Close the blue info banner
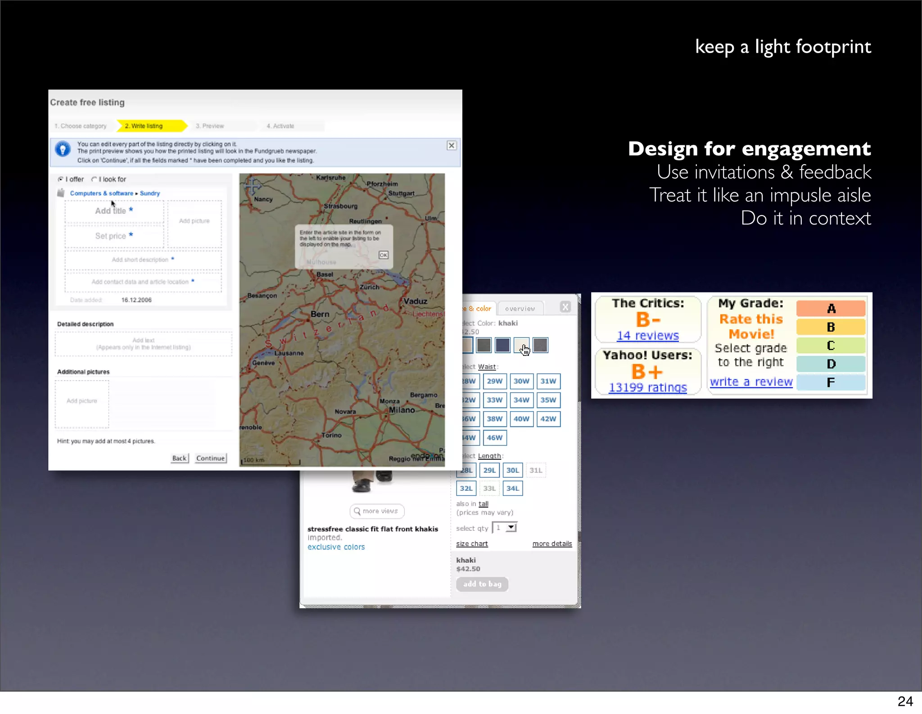The image size is (922, 714). tap(451, 145)
